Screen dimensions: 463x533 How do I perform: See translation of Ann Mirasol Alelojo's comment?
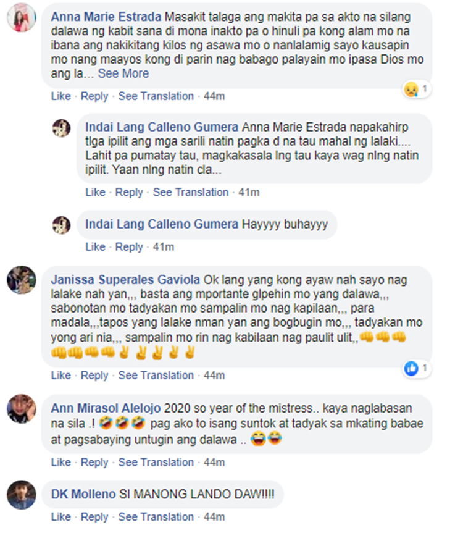[x=156, y=463]
